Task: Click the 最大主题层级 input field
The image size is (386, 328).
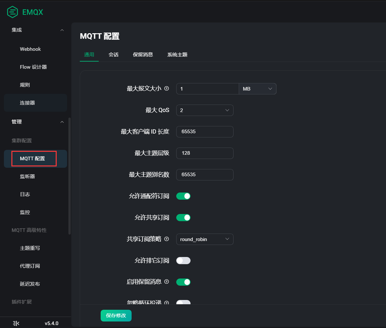Action: tap(205, 153)
